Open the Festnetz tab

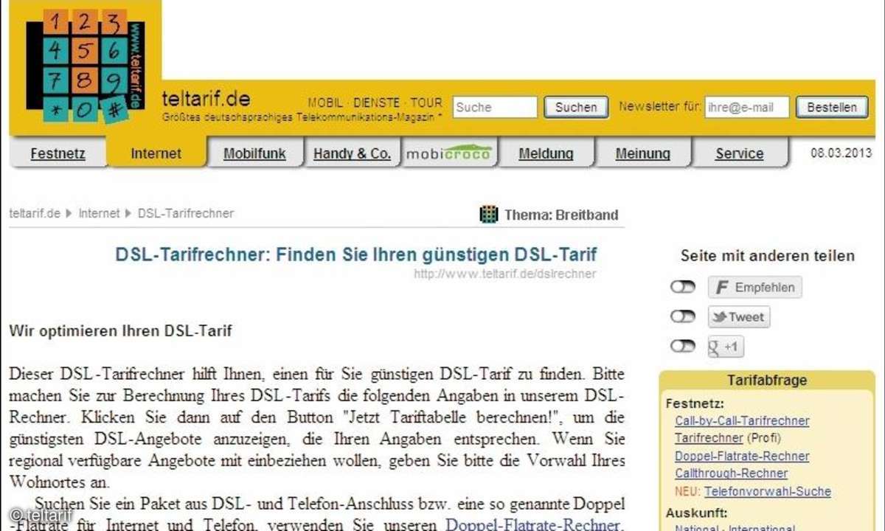point(58,153)
